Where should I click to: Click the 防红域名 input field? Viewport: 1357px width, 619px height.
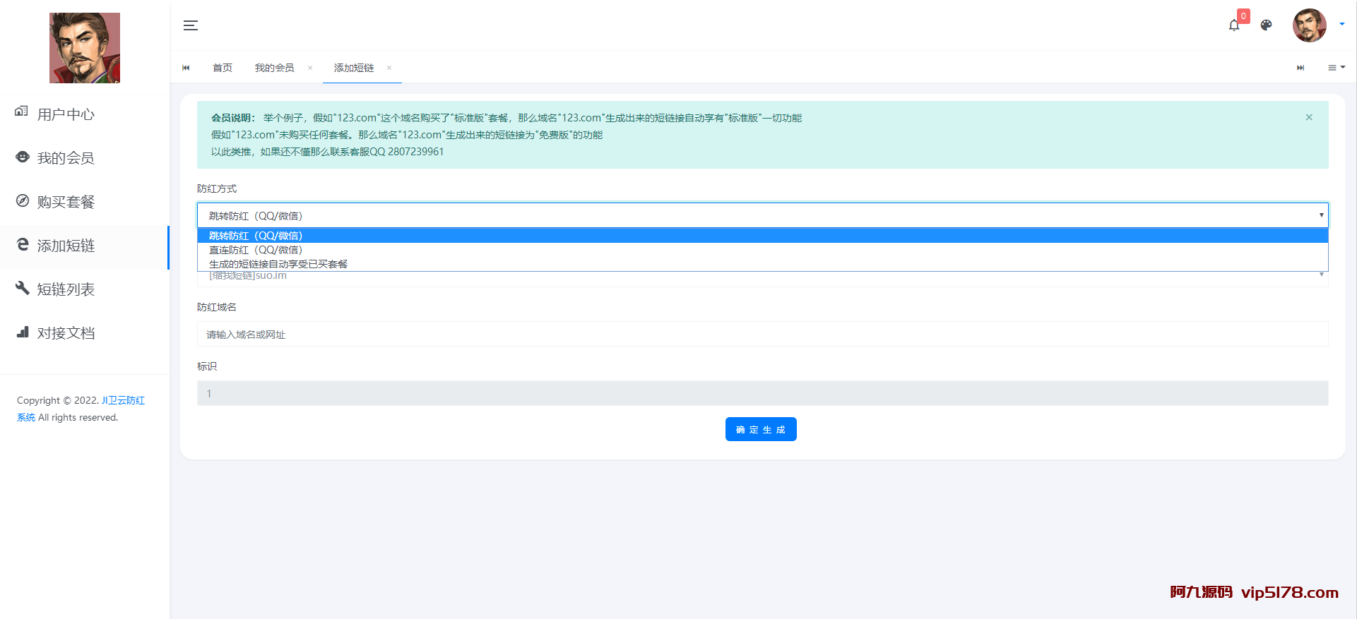[x=762, y=335]
